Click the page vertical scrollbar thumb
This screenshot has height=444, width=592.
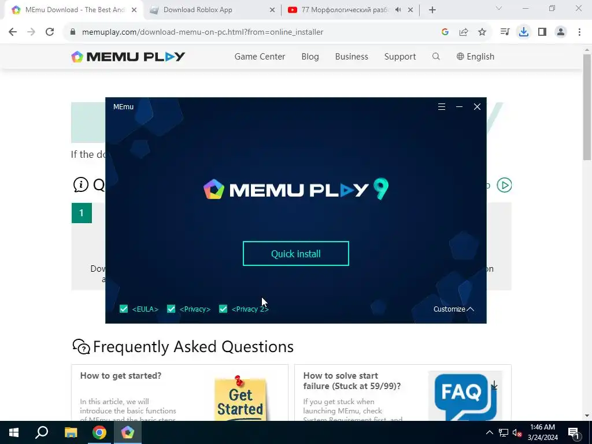(587, 107)
